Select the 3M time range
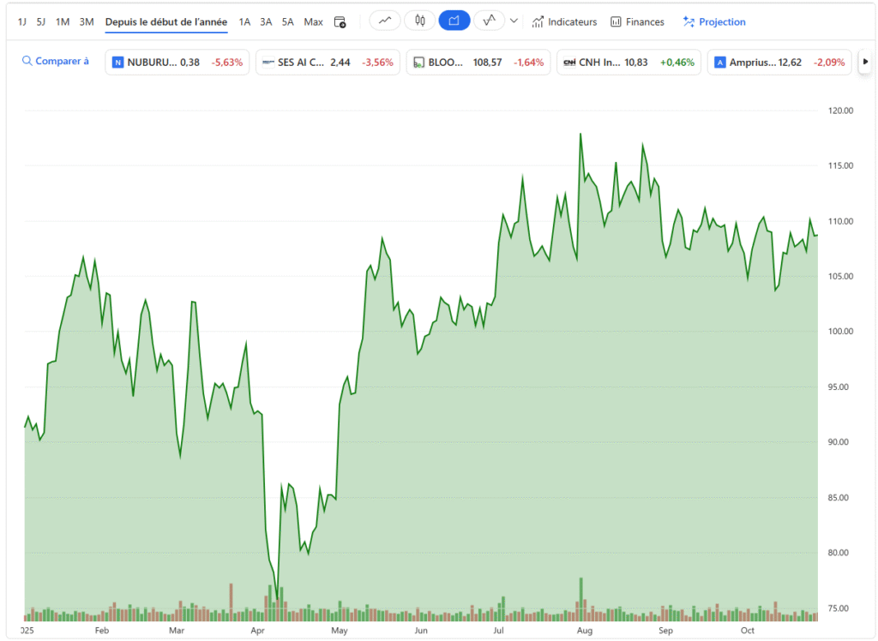 coord(87,21)
